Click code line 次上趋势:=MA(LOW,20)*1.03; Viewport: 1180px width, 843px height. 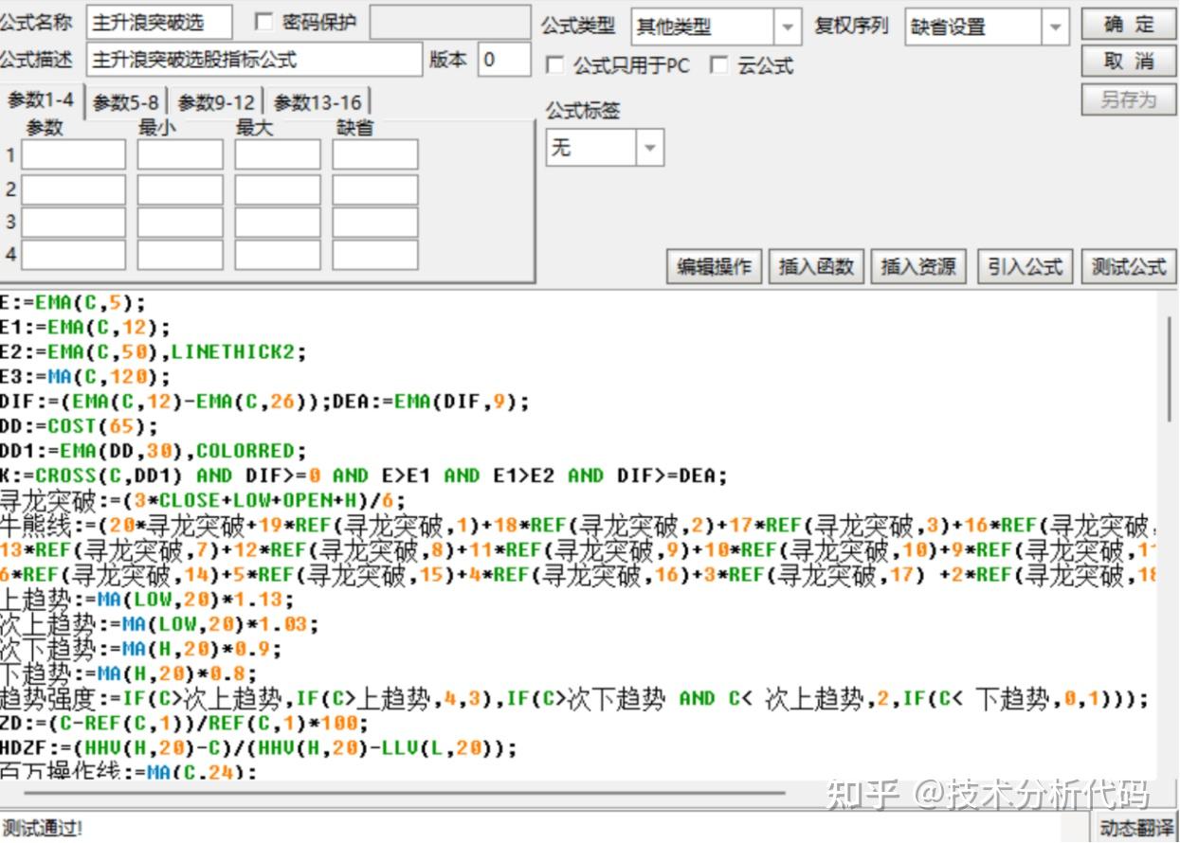160,624
